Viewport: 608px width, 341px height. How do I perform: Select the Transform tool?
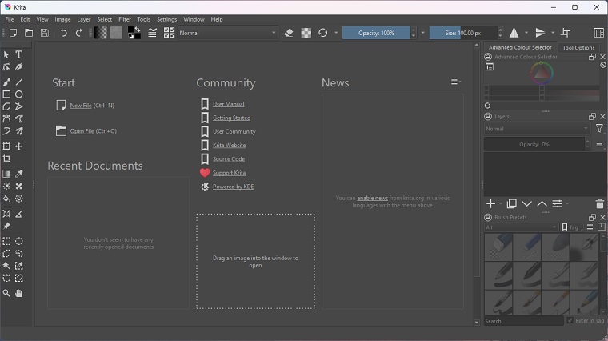click(6, 146)
